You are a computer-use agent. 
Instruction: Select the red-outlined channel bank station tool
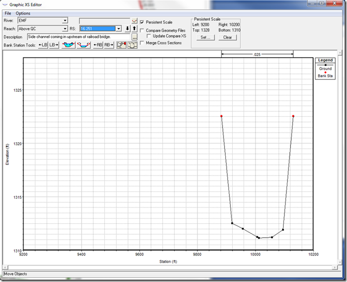(84, 45)
